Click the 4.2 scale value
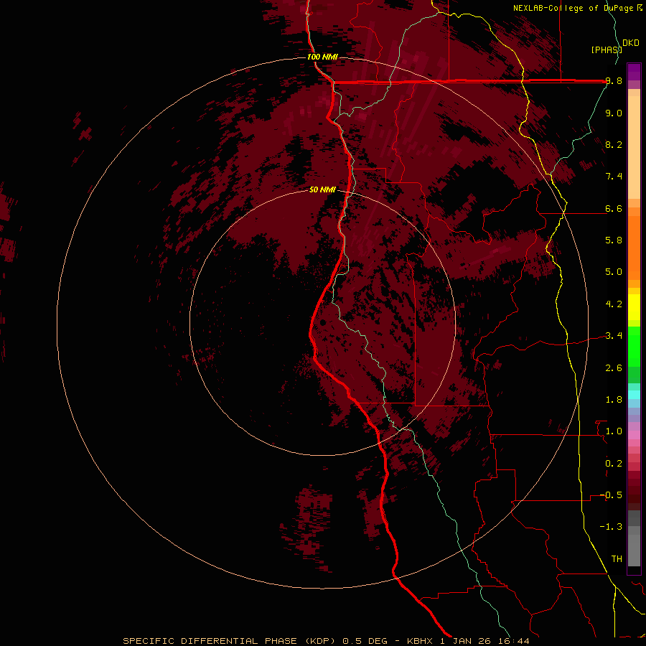 (614, 304)
